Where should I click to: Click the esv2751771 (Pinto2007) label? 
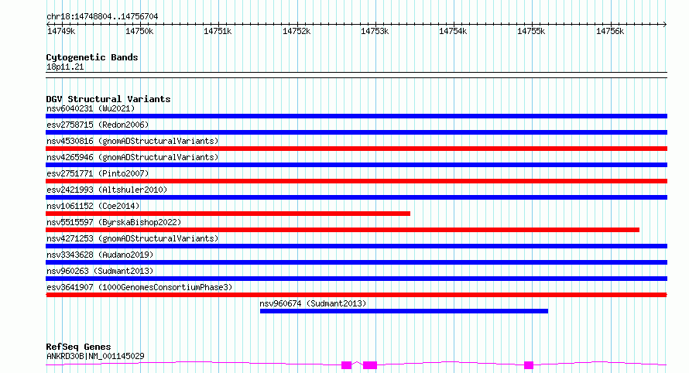tap(98, 173)
